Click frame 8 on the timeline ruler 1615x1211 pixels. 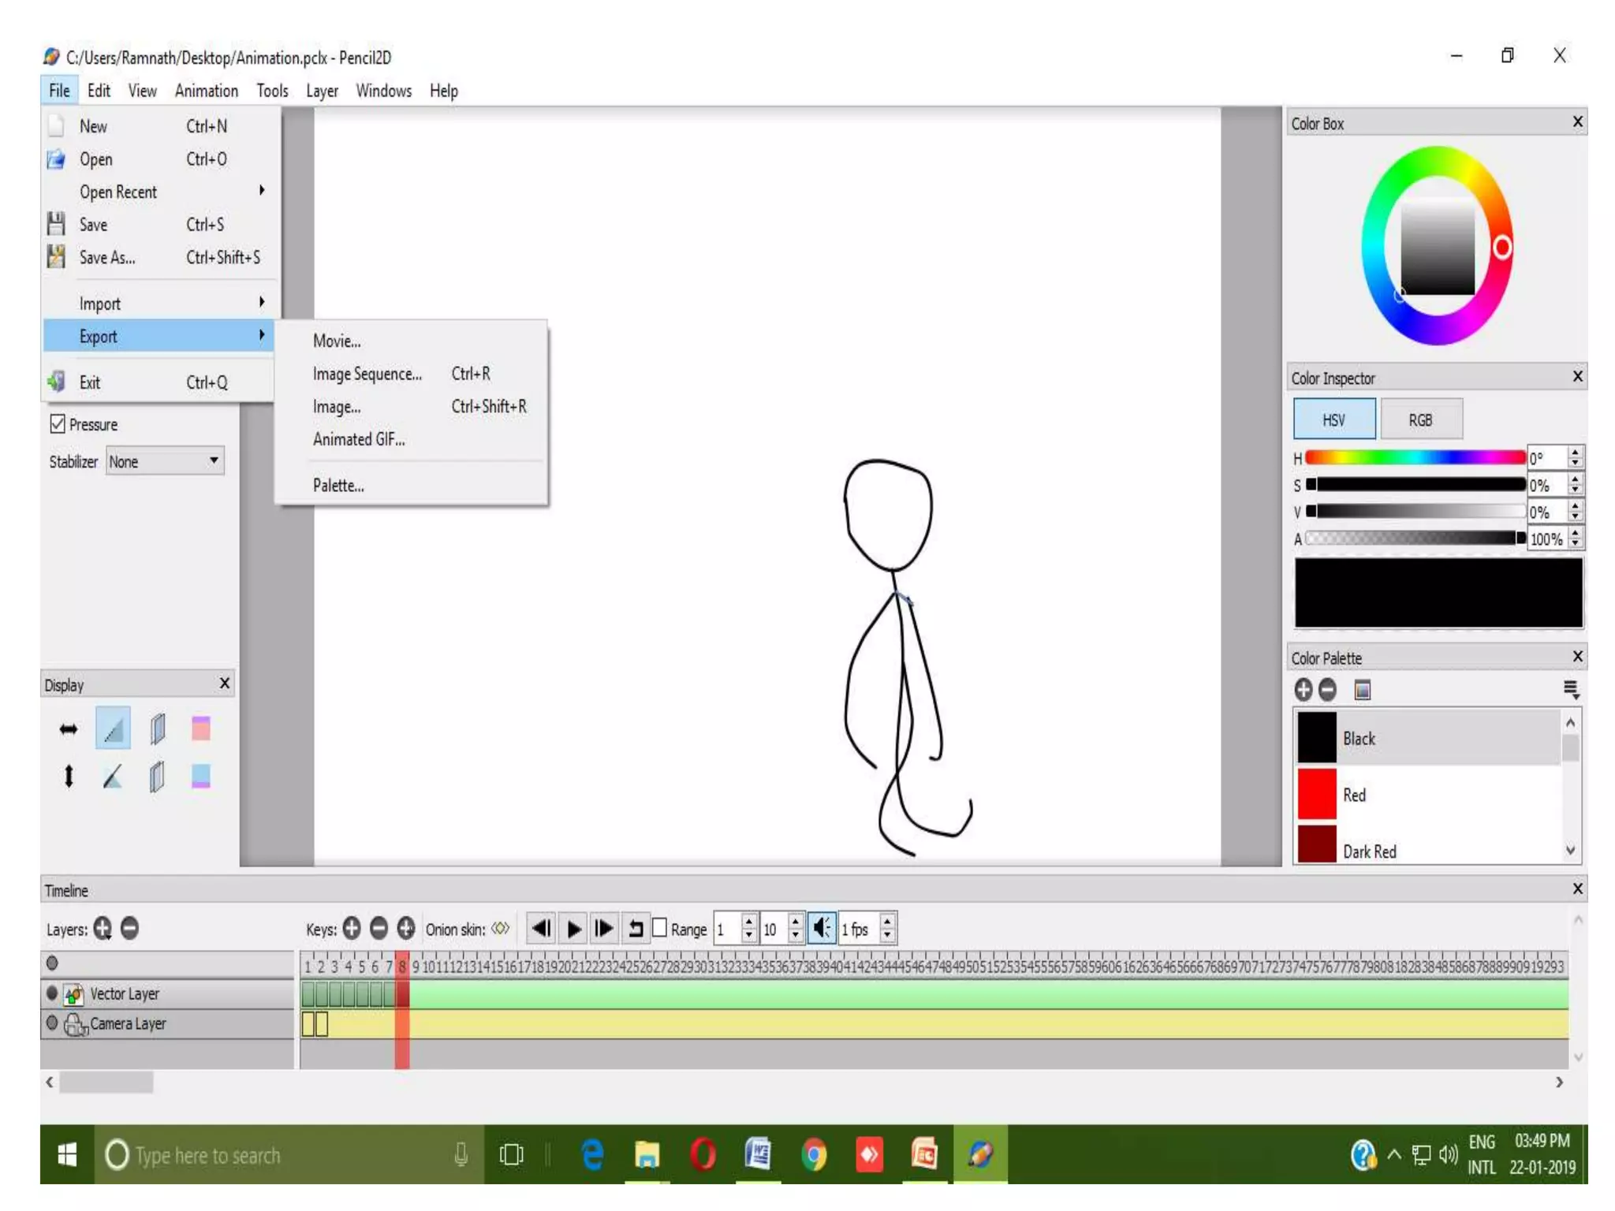pyautogui.click(x=402, y=966)
